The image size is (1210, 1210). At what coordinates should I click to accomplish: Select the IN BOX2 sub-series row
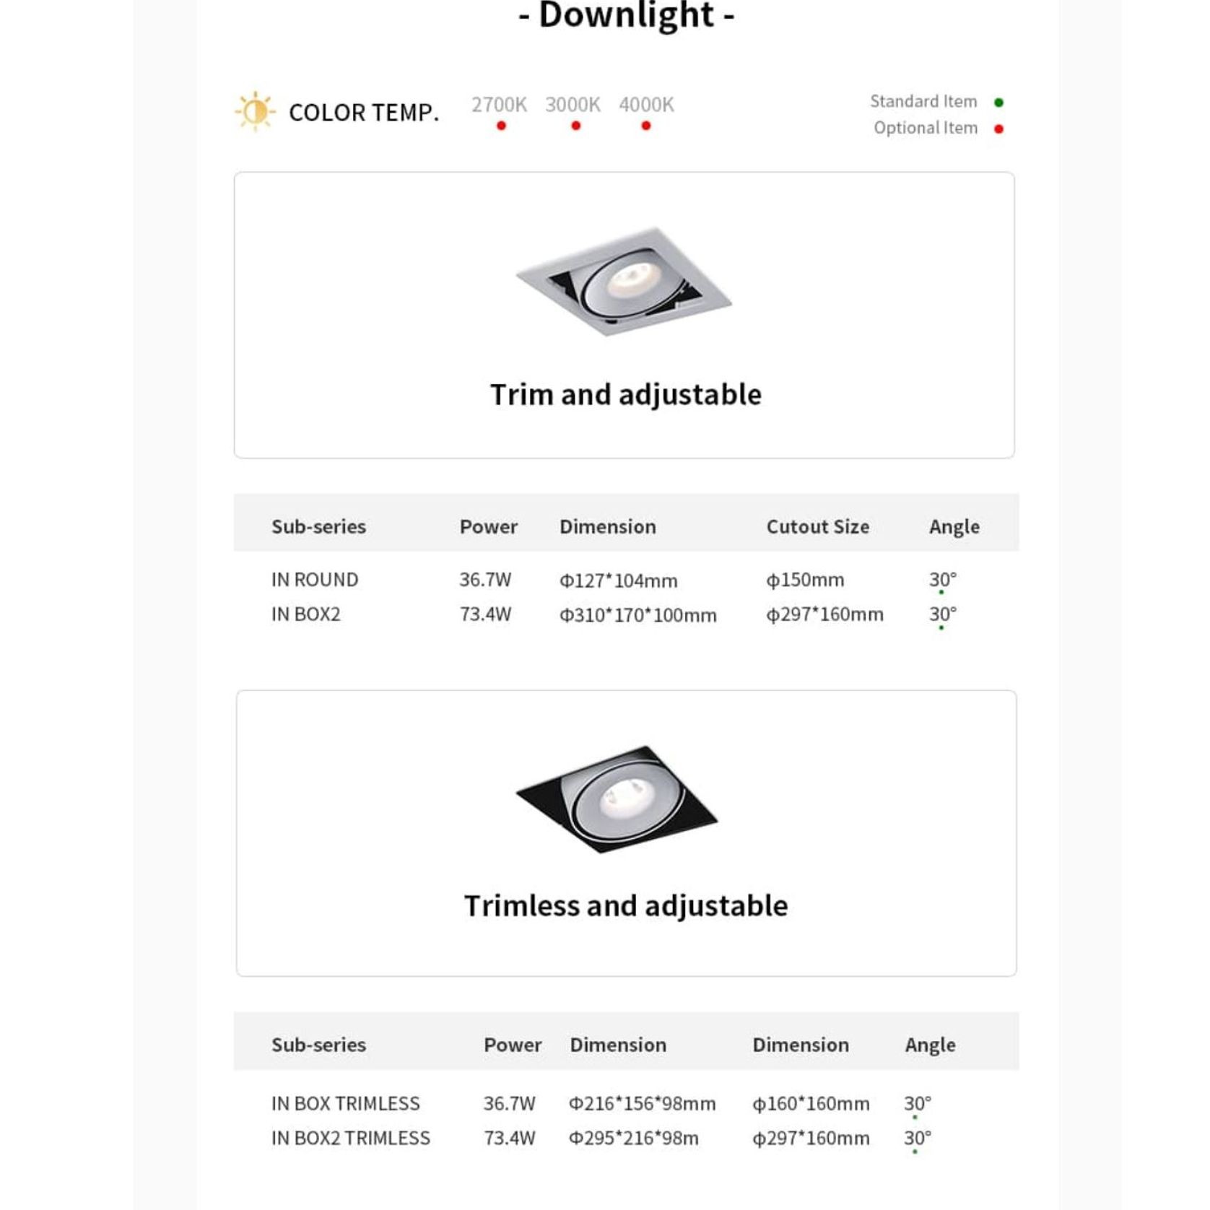tap(625, 615)
